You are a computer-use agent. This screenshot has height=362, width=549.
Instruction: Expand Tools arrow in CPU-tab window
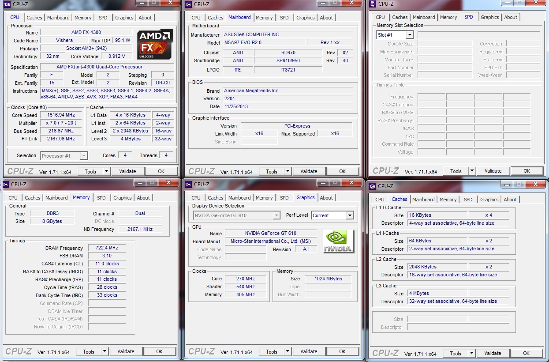107,171
